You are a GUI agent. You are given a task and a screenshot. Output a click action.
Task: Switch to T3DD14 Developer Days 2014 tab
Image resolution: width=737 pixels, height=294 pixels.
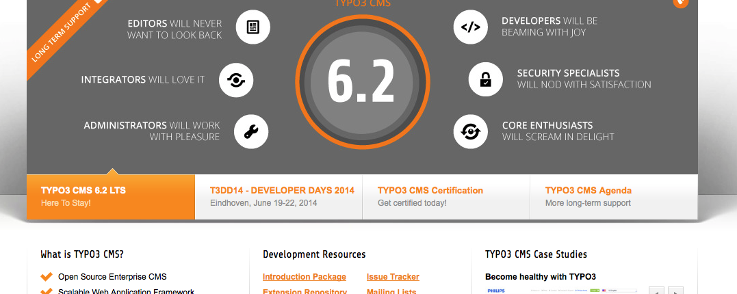[x=279, y=197]
